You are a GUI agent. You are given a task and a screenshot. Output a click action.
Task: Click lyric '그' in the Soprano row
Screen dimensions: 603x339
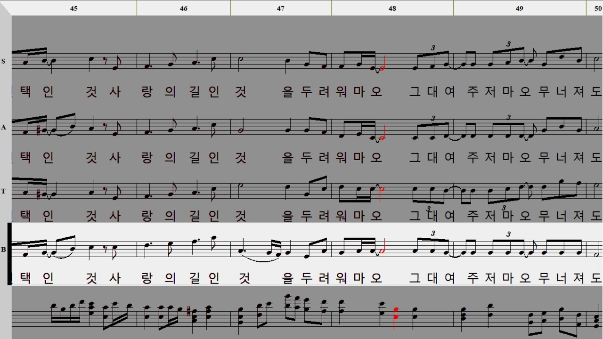[415, 91]
